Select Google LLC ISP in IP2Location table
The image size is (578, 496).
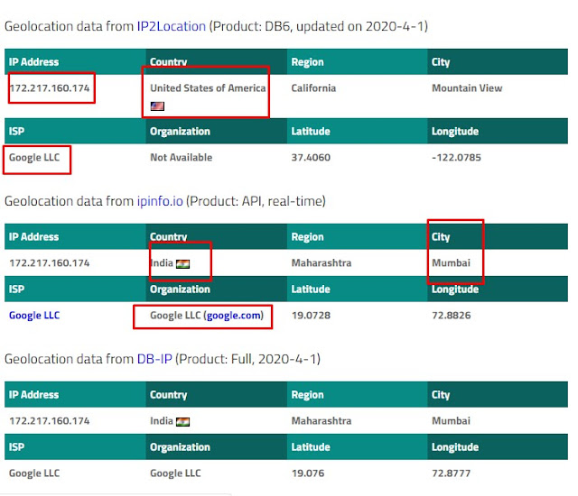[34, 158]
